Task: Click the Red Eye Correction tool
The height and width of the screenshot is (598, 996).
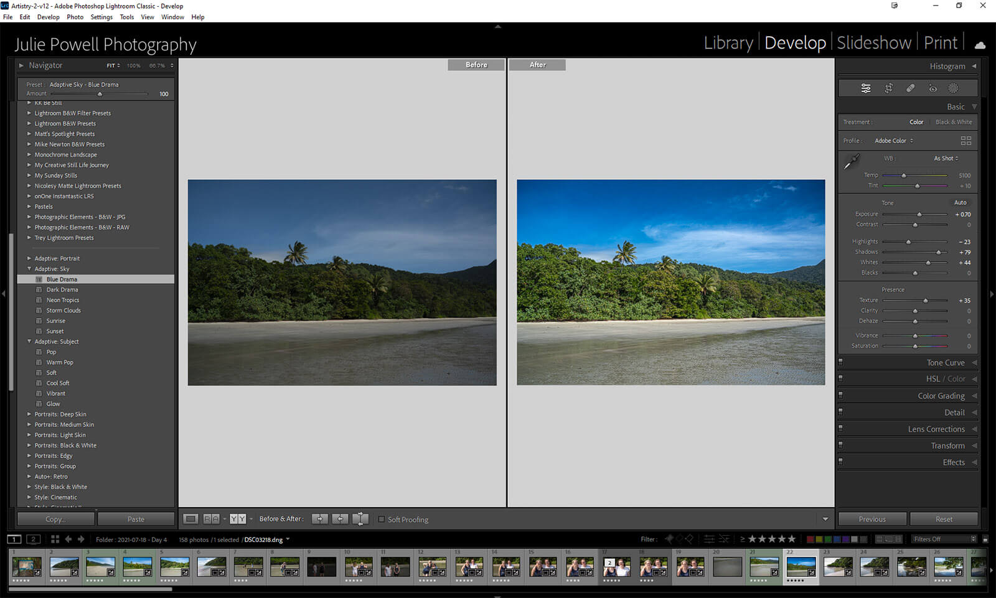Action: tap(933, 88)
